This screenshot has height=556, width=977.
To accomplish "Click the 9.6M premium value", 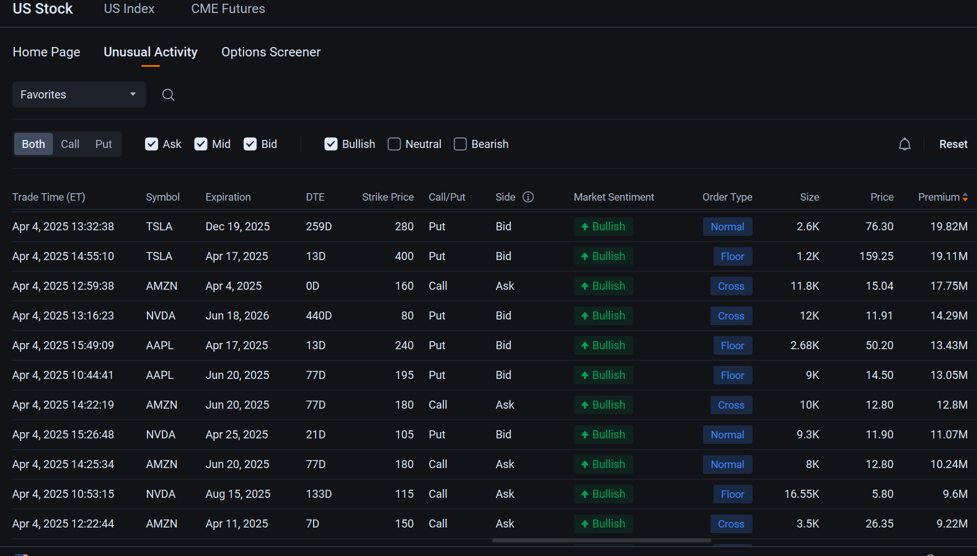I will pos(955,494).
